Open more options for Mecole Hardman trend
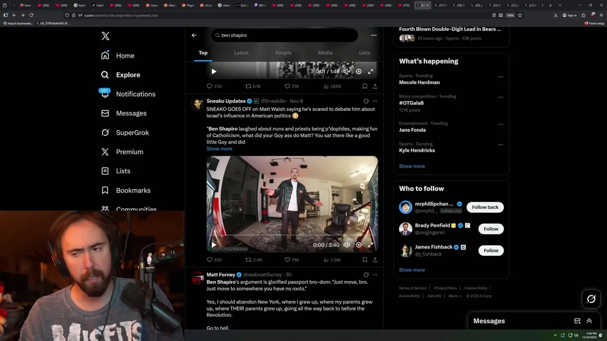This screenshot has width=607, height=341. 501,76
